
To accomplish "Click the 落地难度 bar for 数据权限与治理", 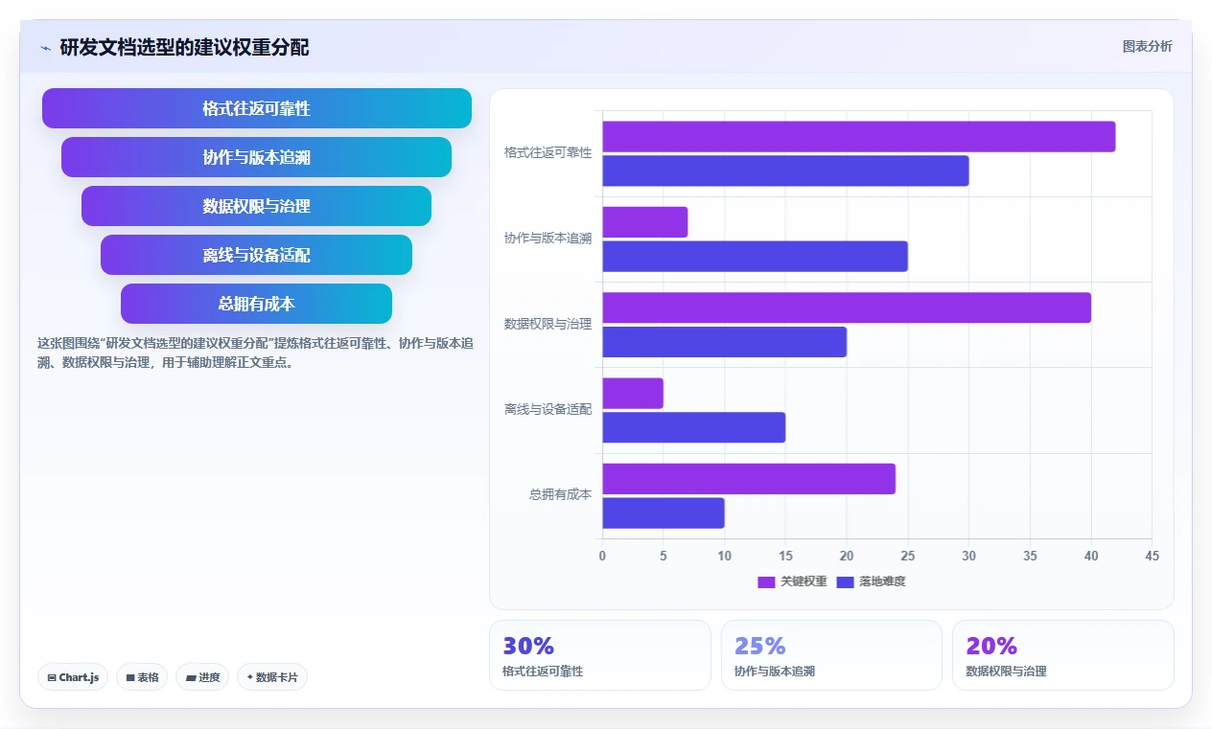I will (x=725, y=342).
